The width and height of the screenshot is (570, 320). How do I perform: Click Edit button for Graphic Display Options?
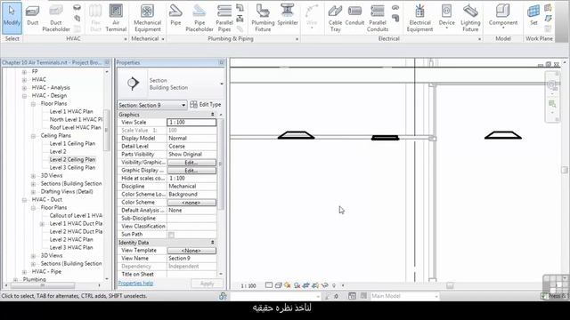pos(191,171)
